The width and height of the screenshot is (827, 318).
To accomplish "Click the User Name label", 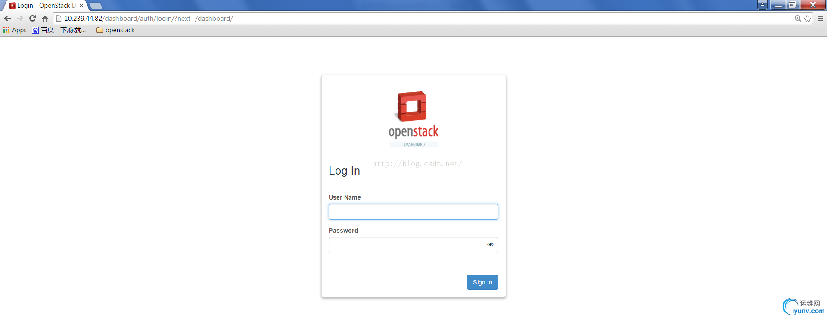I will tap(345, 197).
